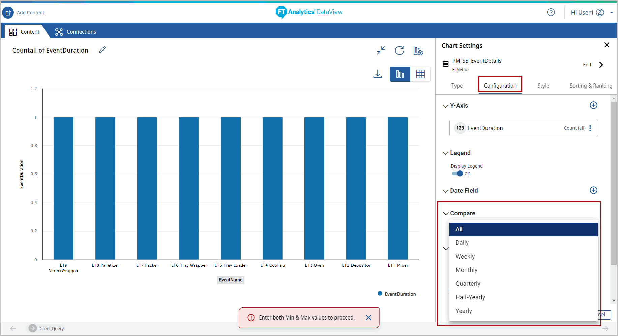Image resolution: width=618 pixels, height=336 pixels.
Task: Switch to Sorting & Ranking tab
Action: pos(591,86)
